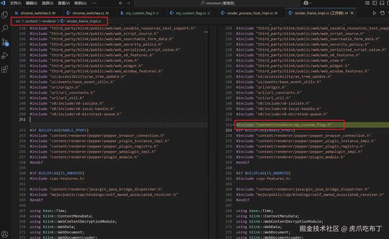Click "#endif" on left line 258
Viewport: 389px width, 239px height.
[x=36, y=163]
